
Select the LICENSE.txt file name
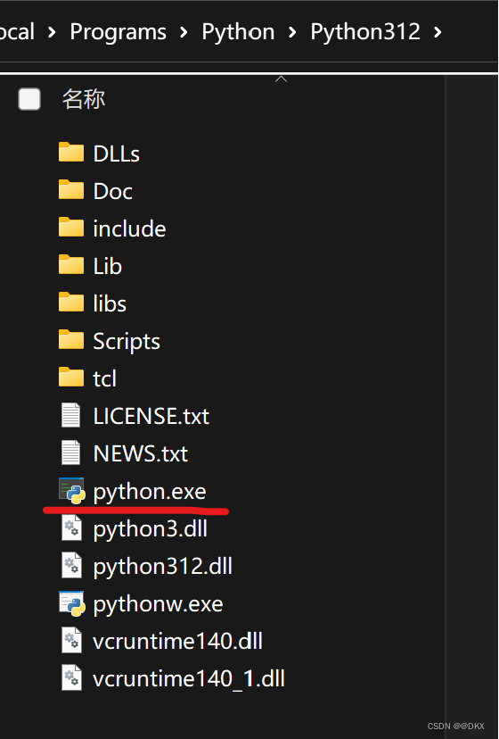[151, 416]
